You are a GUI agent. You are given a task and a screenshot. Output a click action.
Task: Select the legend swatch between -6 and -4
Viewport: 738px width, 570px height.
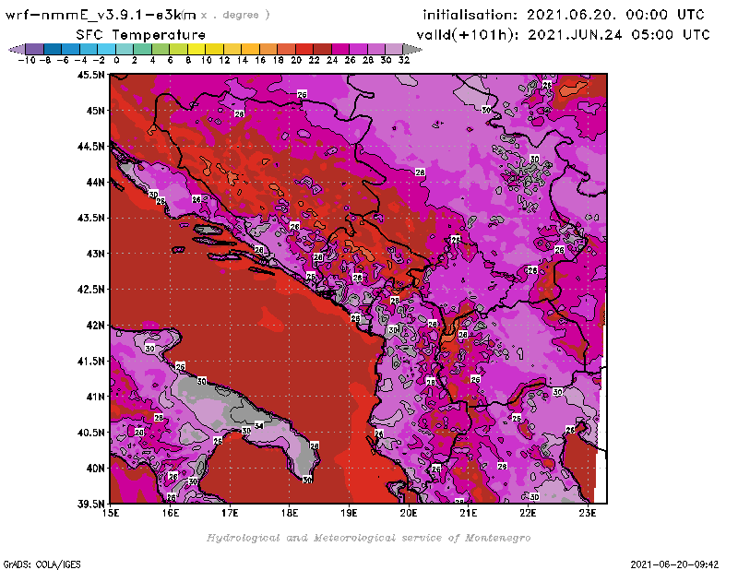pyautogui.click(x=71, y=49)
